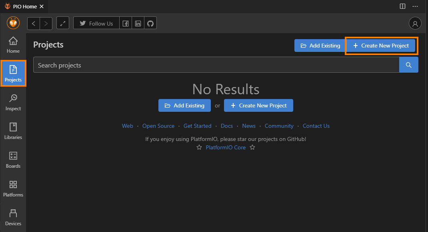Open the Web link
Screen dimensions: 428x232
128,126
